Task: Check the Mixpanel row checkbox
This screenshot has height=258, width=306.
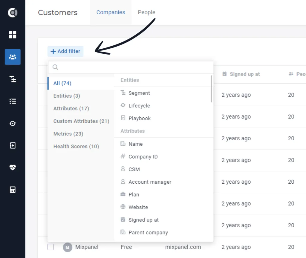Action: [x=51, y=247]
